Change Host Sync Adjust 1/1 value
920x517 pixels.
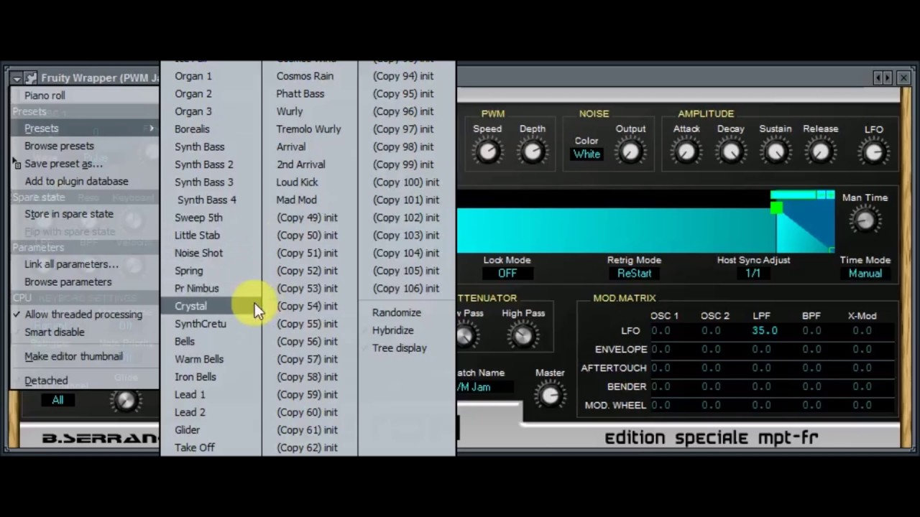pyautogui.click(x=753, y=274)
